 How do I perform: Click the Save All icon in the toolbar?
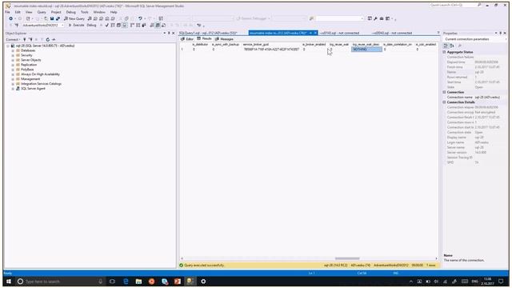58,18
